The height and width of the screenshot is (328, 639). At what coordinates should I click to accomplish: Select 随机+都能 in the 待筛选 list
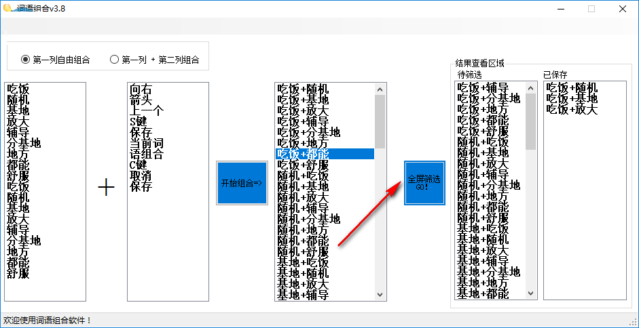click(483, 207)
